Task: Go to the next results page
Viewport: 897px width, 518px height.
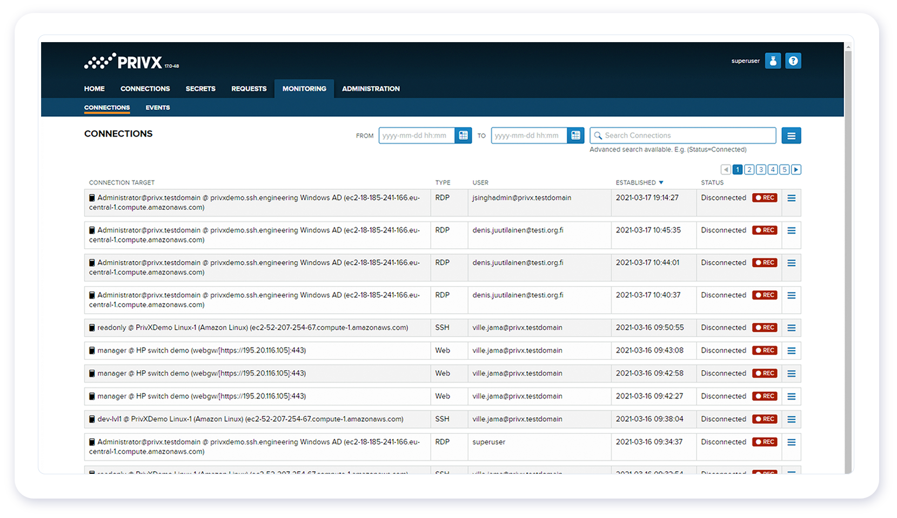Action: [796, 169]
